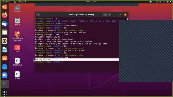
Task: Click the 'touch hello.c' command text
Action: pyautogui.click(x=71, y=26)
